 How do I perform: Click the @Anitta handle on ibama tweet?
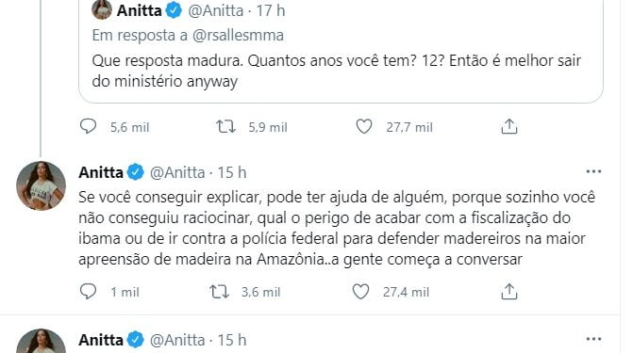pyautogui.click(x=177, y=173)
